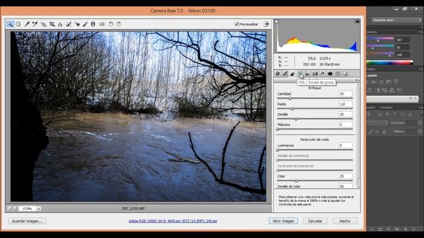The width and height of the screenshot is (424, 238).
Task: Open the Tone Curve tab
Action: 286,73
